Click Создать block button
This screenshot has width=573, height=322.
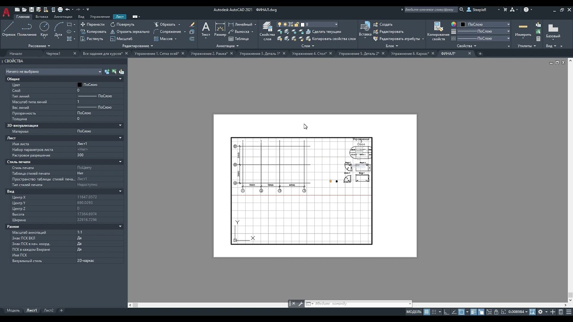(x=383, y=25)
